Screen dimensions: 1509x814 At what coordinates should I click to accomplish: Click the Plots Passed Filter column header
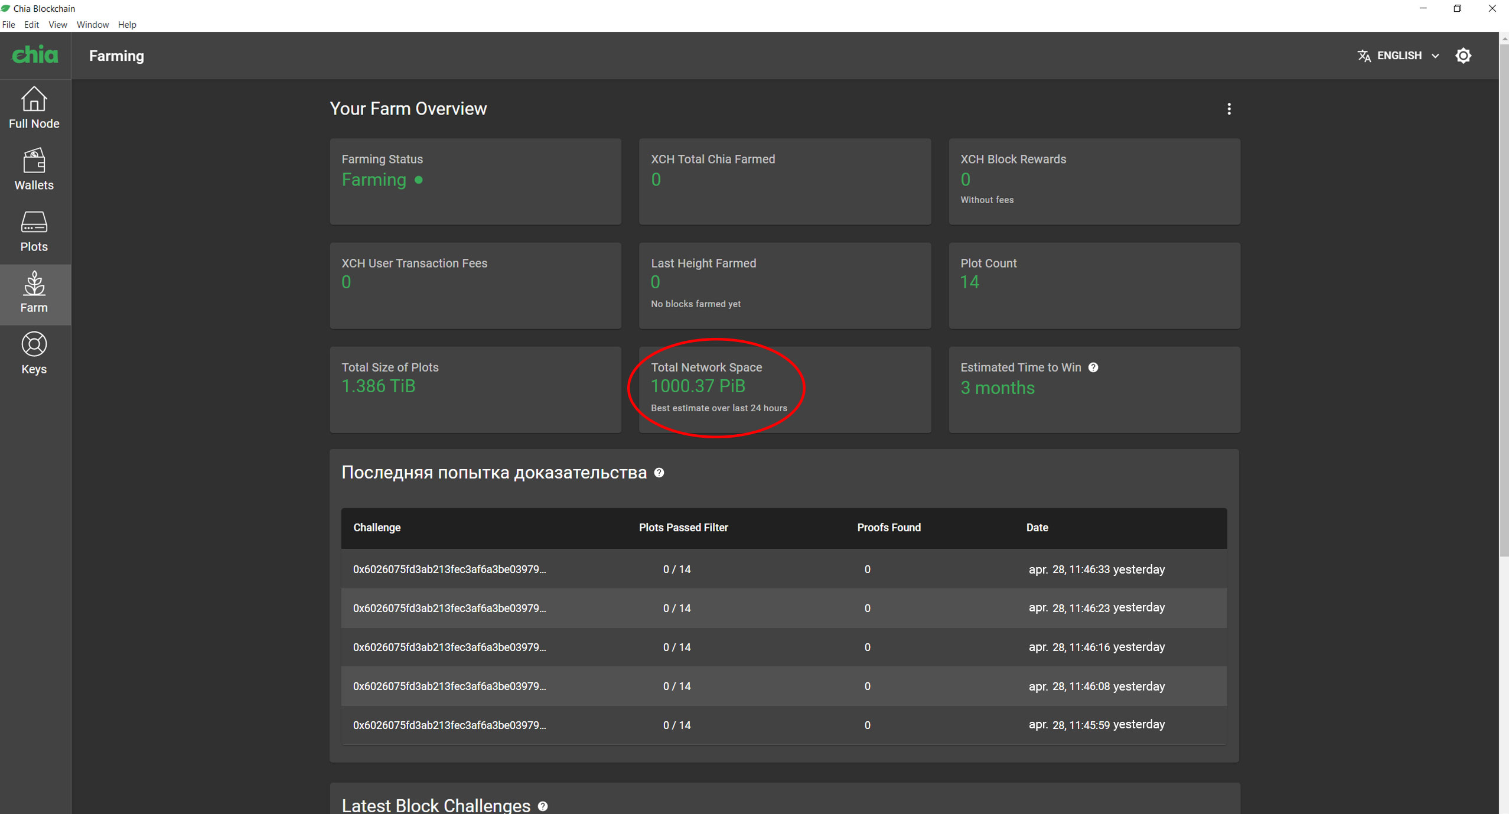pyautogui.click(x=683, y=528)
